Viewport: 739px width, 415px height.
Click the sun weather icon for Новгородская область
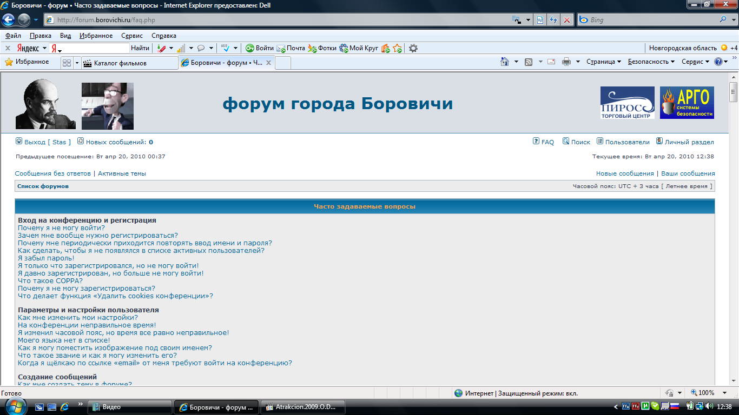[x=724, y=48]
